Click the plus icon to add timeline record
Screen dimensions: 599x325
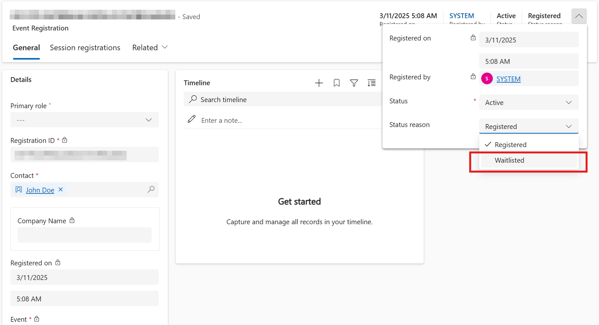pyautogui.click(x=319, y=83)
